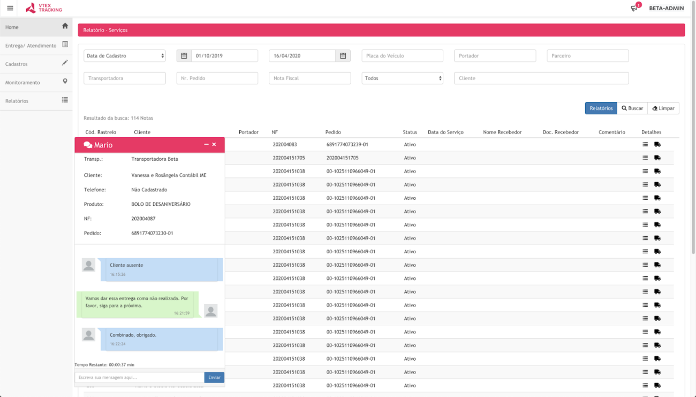The height and width of the screenshot is (397, 696).
Task: Minimize the Mario chat window
Action: [x=206, y=145]
